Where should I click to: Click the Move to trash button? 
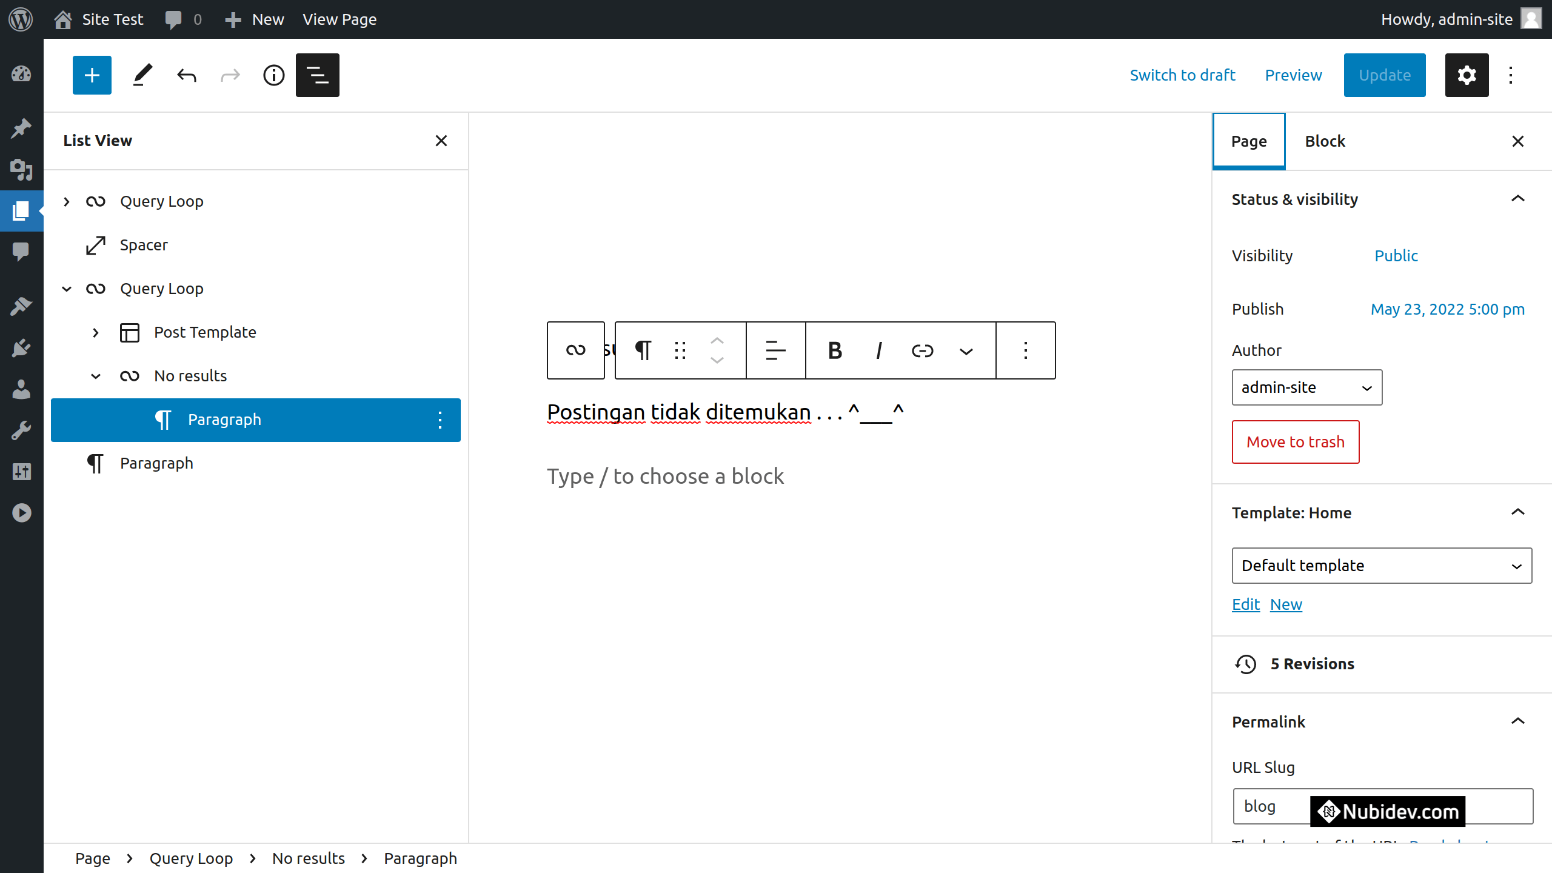click(x=1296, y=442)
